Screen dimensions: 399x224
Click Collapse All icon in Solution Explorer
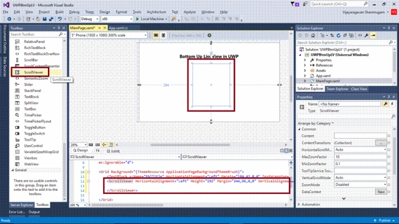(345, 36)
